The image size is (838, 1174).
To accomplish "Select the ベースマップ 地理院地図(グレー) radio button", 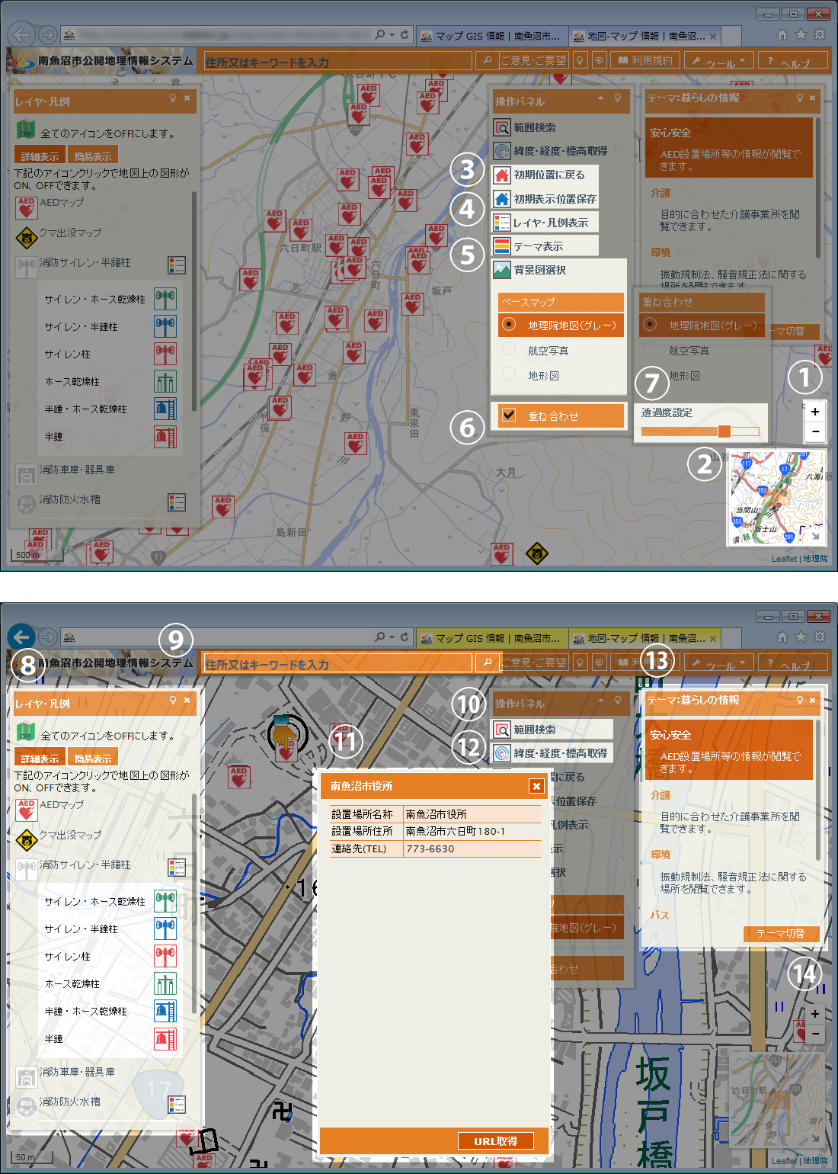I will [x=509, y=325].
